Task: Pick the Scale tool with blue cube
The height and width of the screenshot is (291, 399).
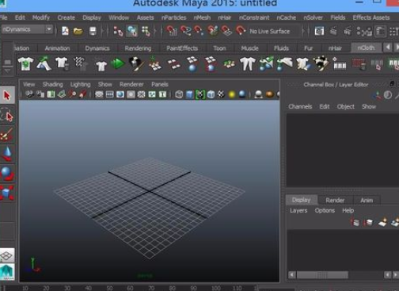Action: coord(7,193)
